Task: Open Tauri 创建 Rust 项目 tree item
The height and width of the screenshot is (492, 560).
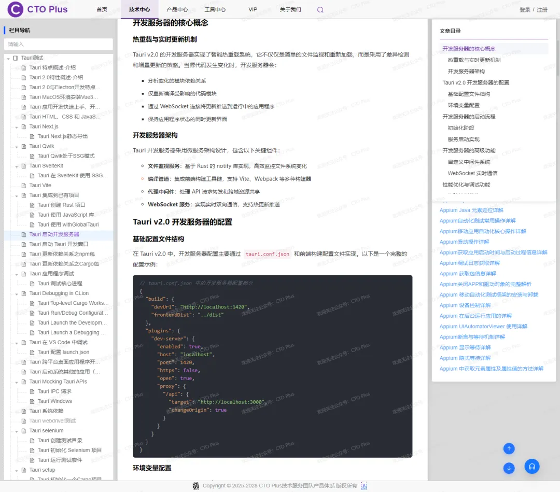Action: pyautogui.click(x=61, y=205)
